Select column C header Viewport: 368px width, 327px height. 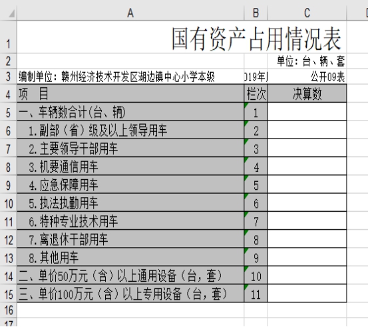(x=307, y=13)
